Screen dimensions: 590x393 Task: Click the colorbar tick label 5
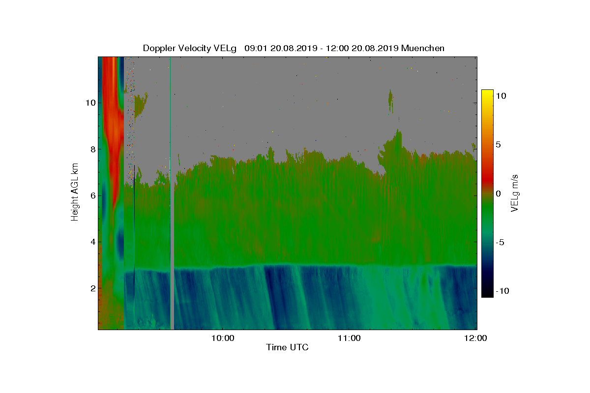tap(498, 145)
